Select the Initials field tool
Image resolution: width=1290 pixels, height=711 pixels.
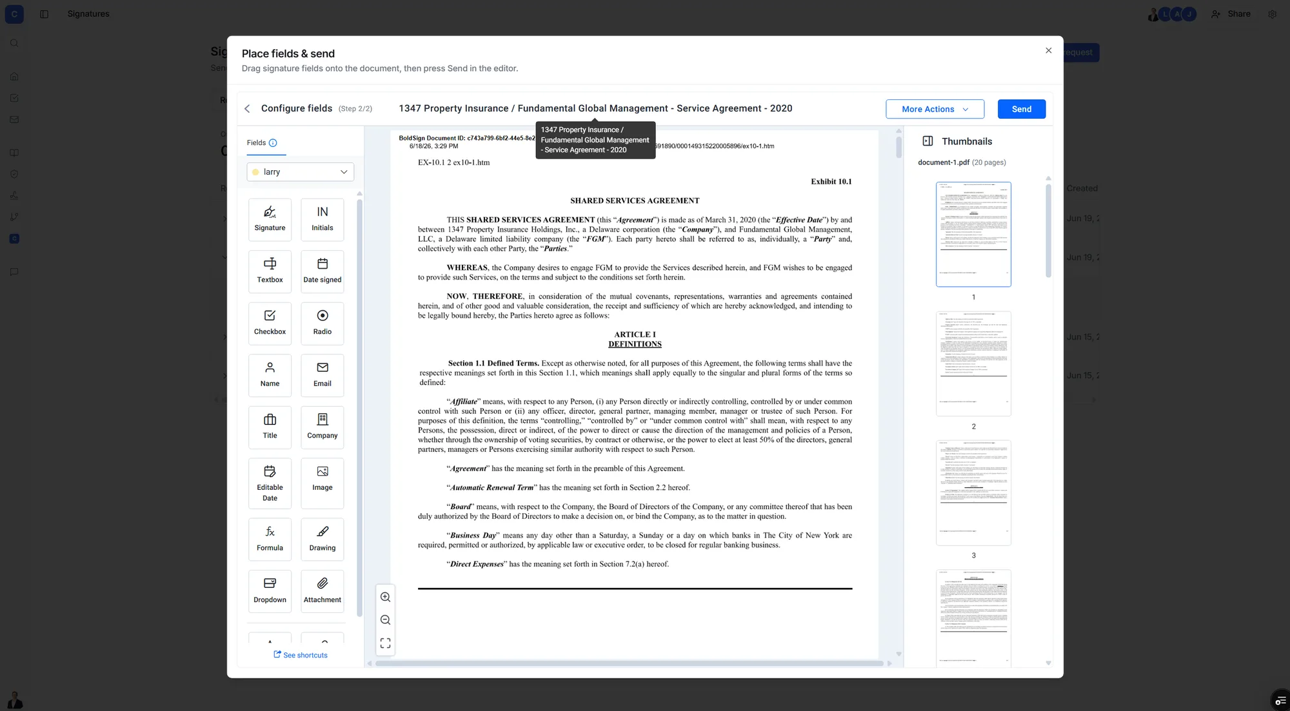point(322,219)
